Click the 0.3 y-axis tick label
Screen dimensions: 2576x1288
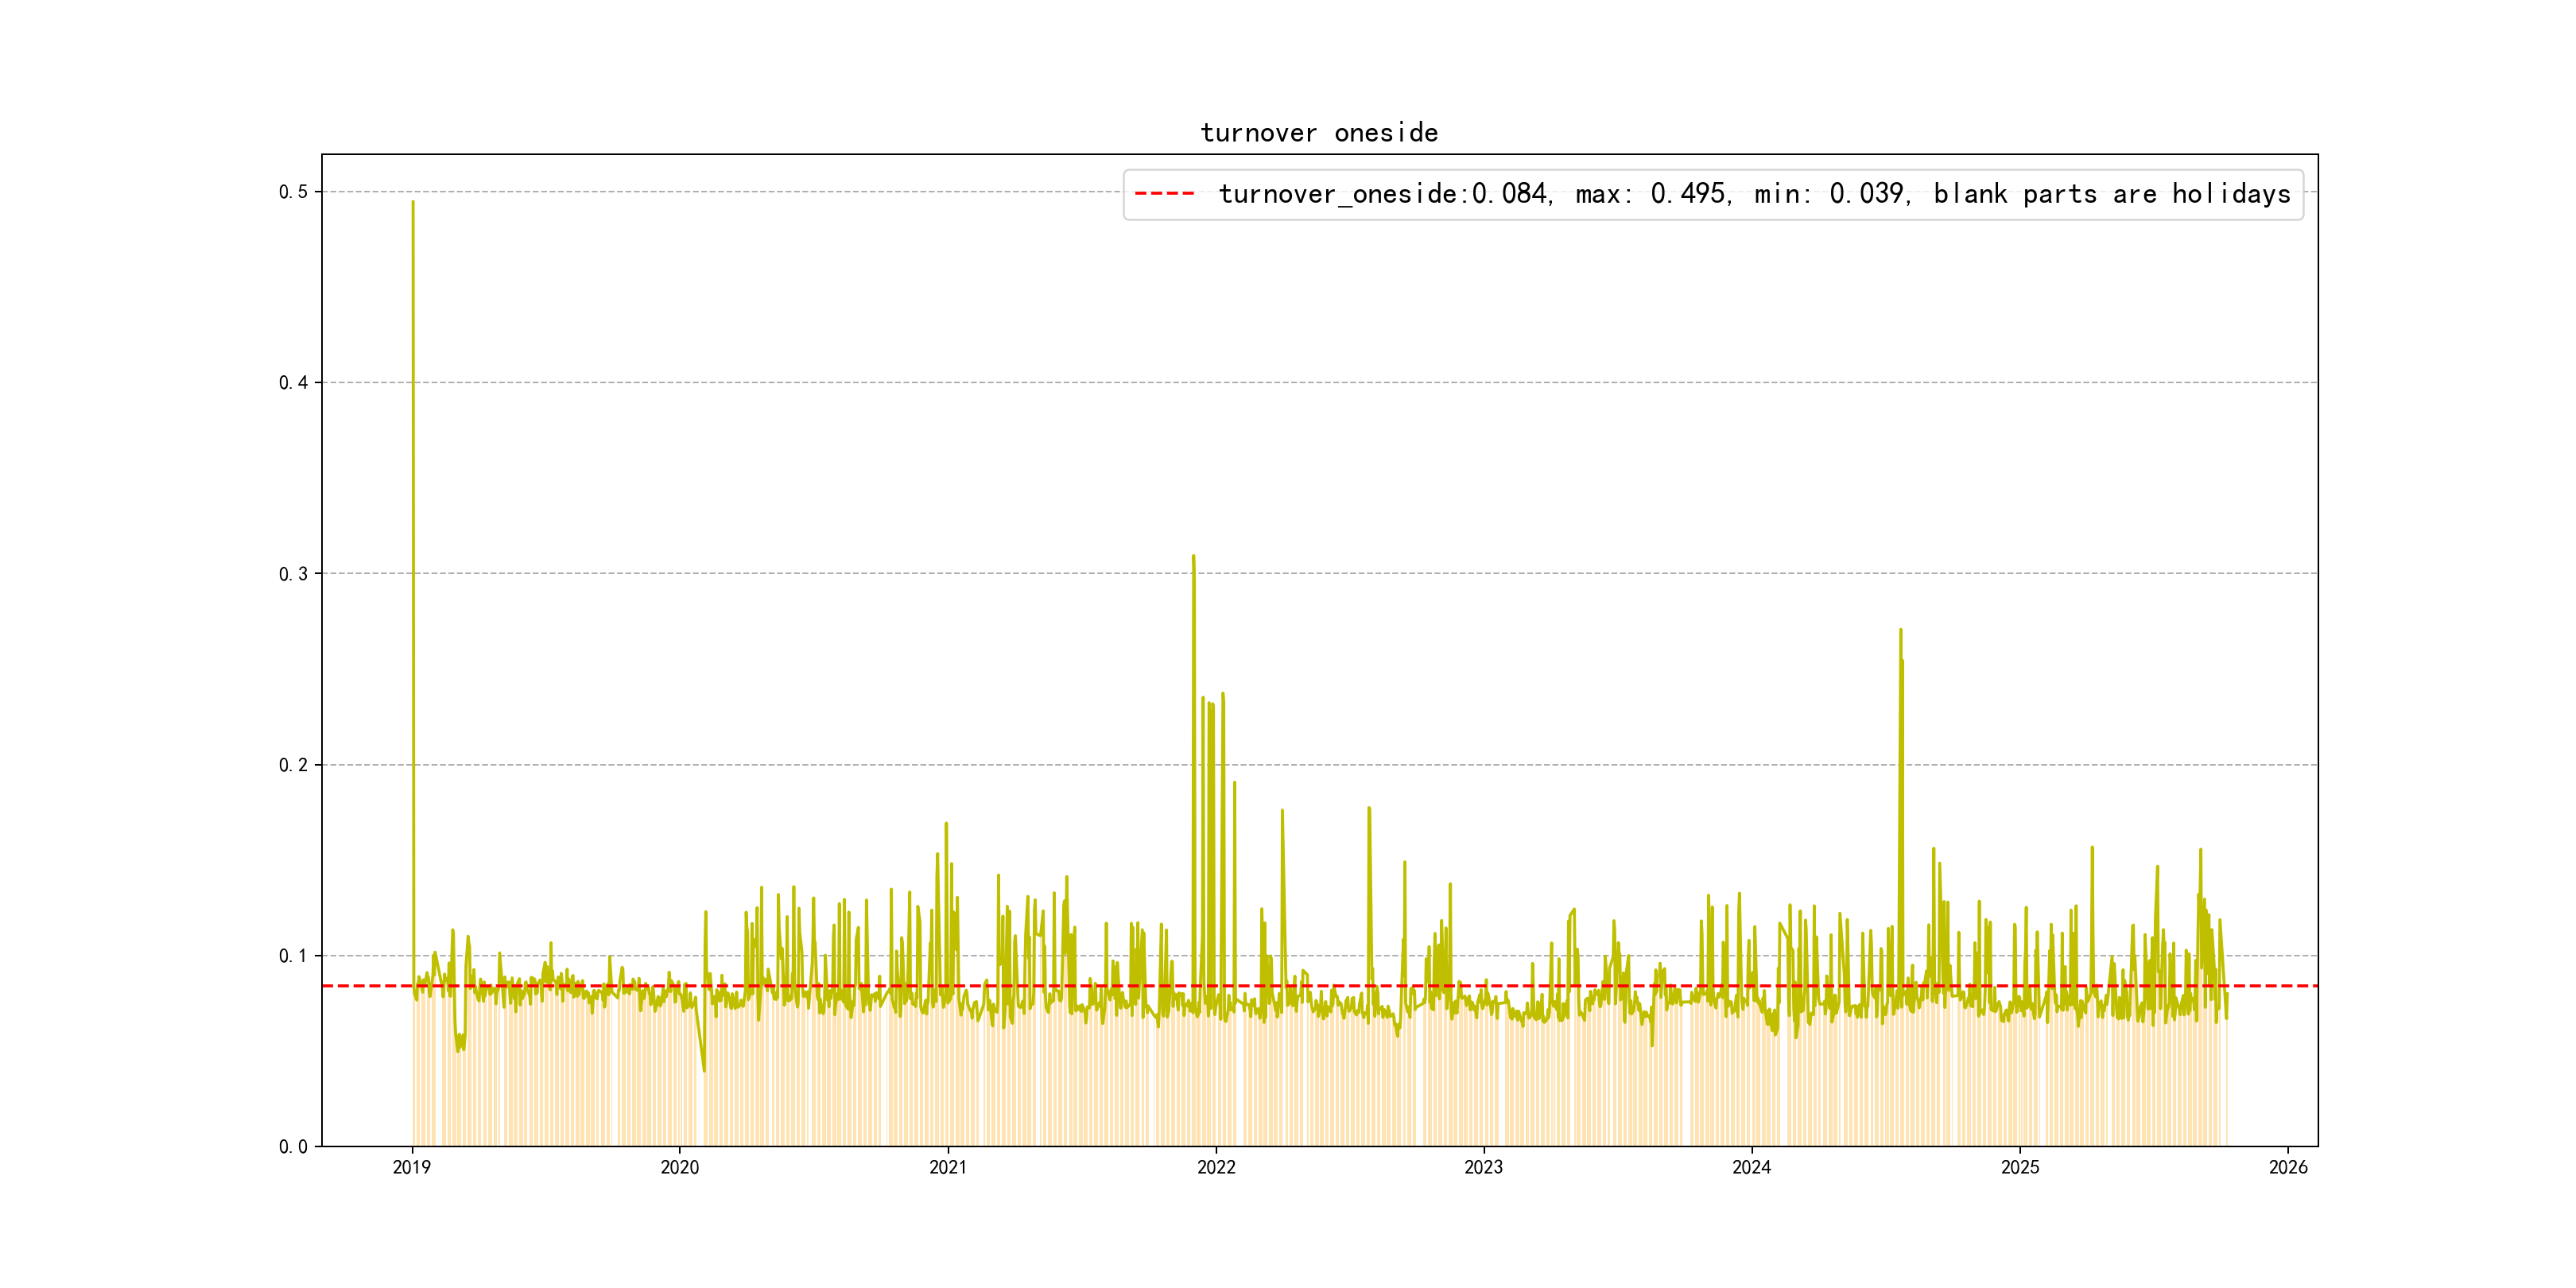[x=293, y=574]
